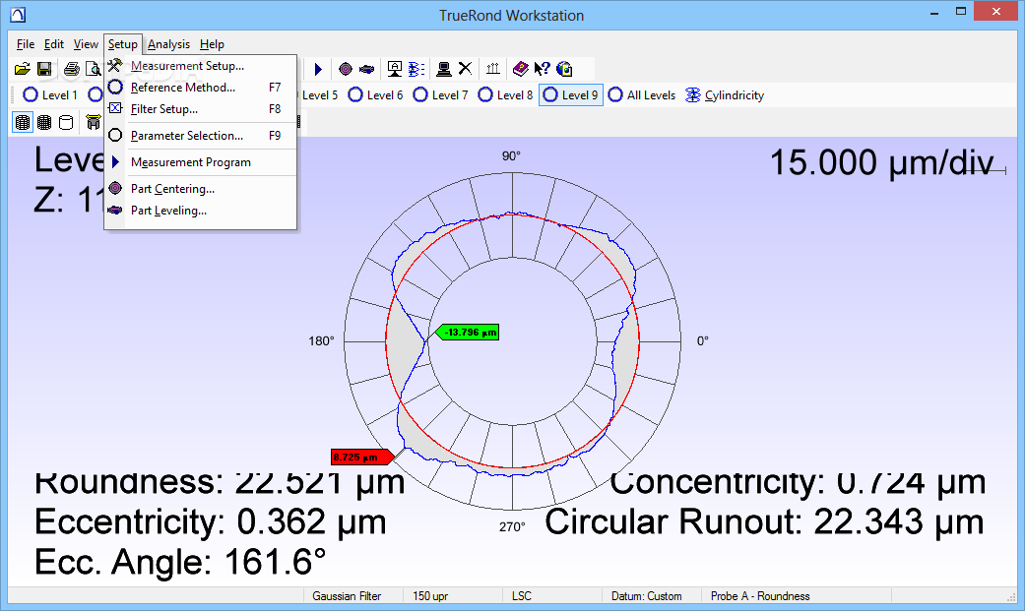Choose Part Centering from the menu
This screenshot has width=1025, height=611.
tap(201, 189)
